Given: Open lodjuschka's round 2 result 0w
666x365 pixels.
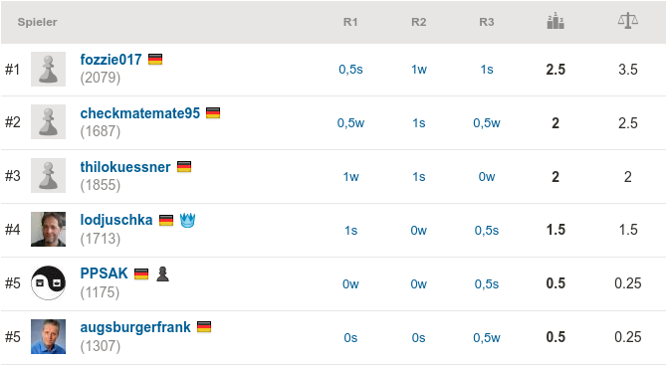Looking at the screenshot, I should coord(418,231).
